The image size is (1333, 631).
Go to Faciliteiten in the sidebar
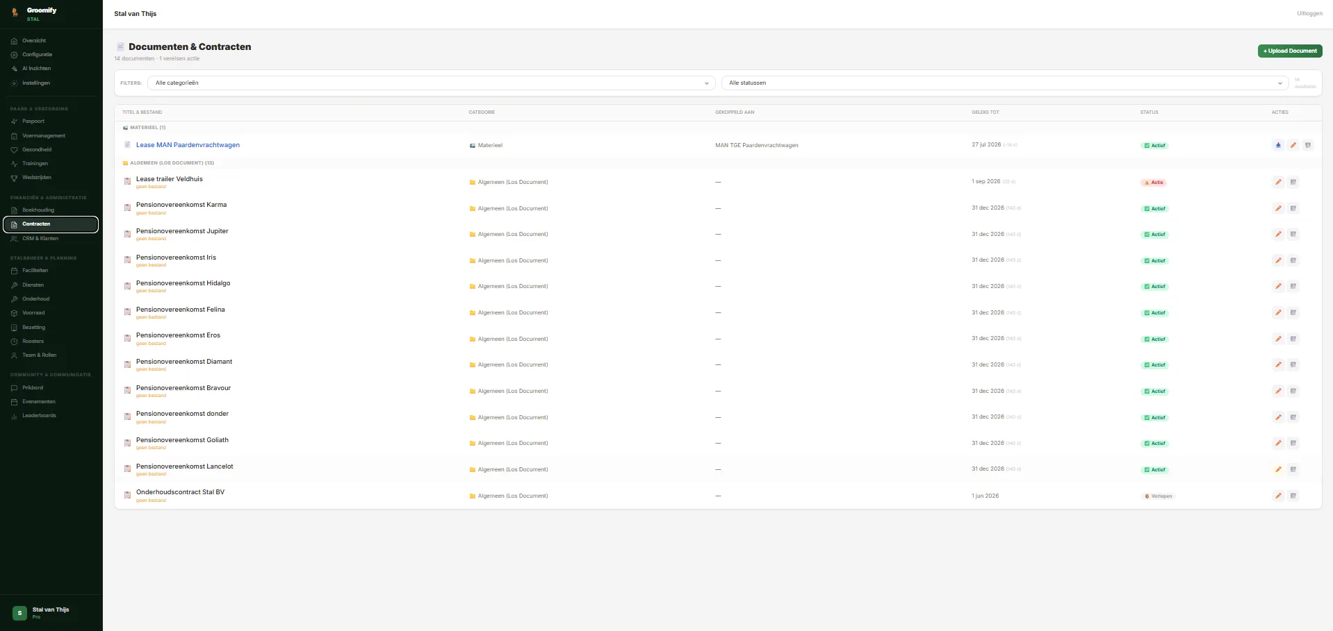(x=51, y=270)
